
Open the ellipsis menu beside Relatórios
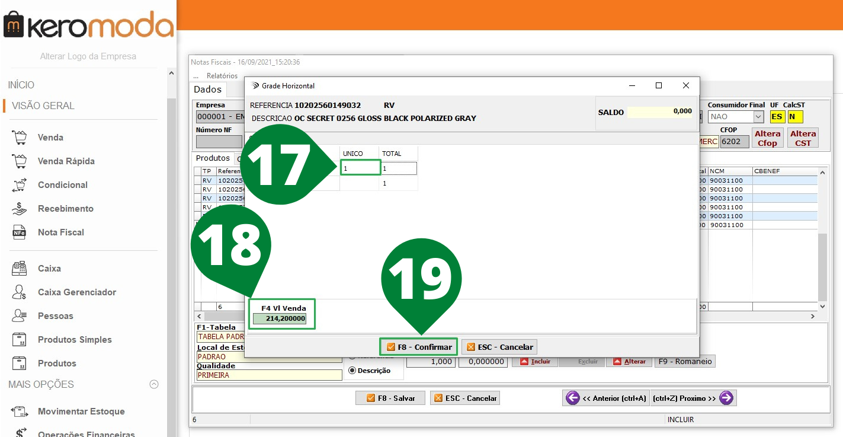pos(195,76)
